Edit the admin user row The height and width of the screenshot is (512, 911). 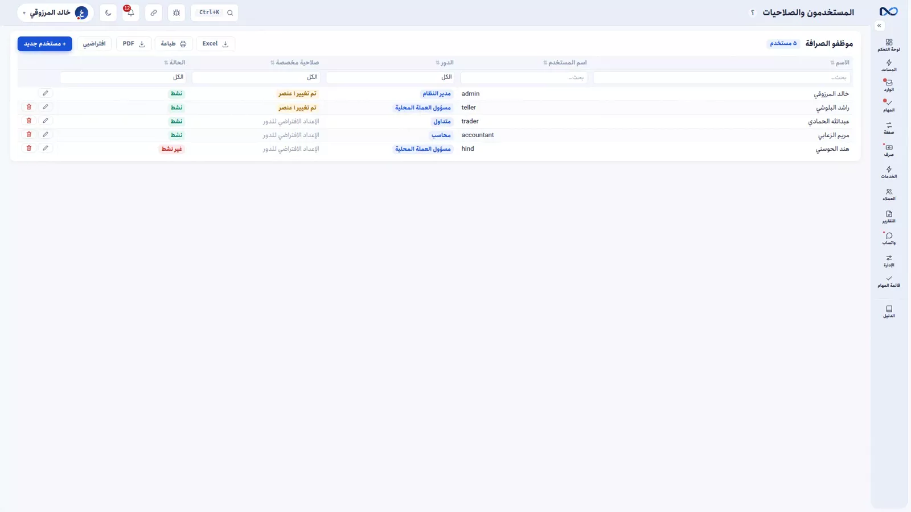[x=46, y=93]
